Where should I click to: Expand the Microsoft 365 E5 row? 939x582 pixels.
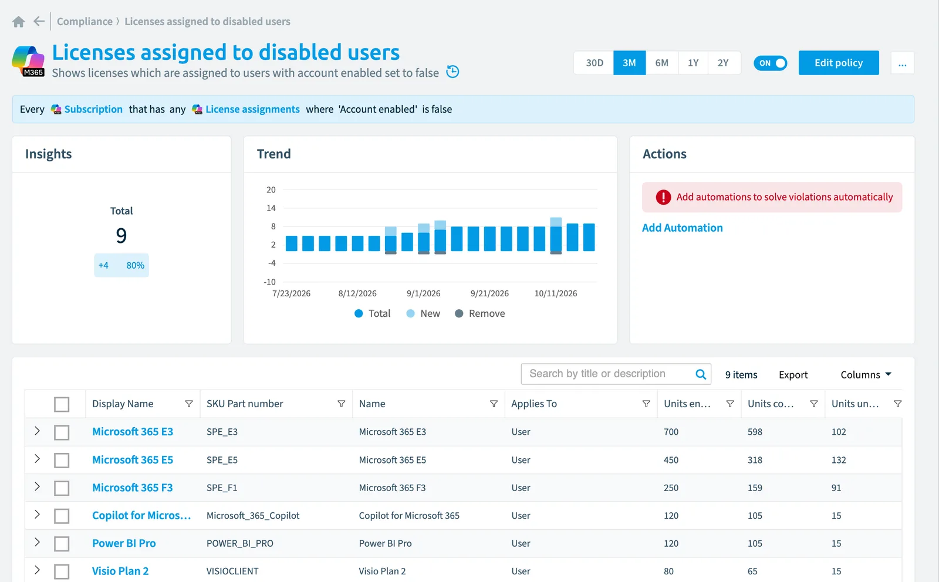click(x=37, y=458)
